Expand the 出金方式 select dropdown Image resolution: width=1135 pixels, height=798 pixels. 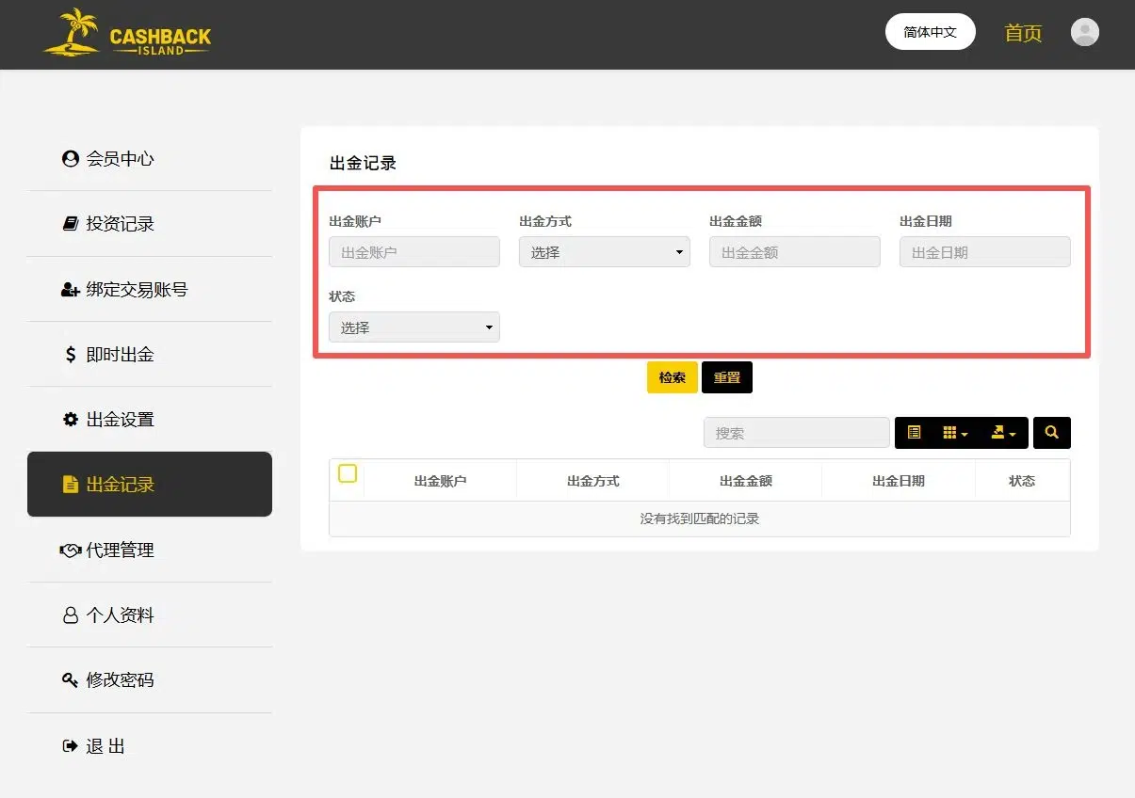(x=605, y=252)
